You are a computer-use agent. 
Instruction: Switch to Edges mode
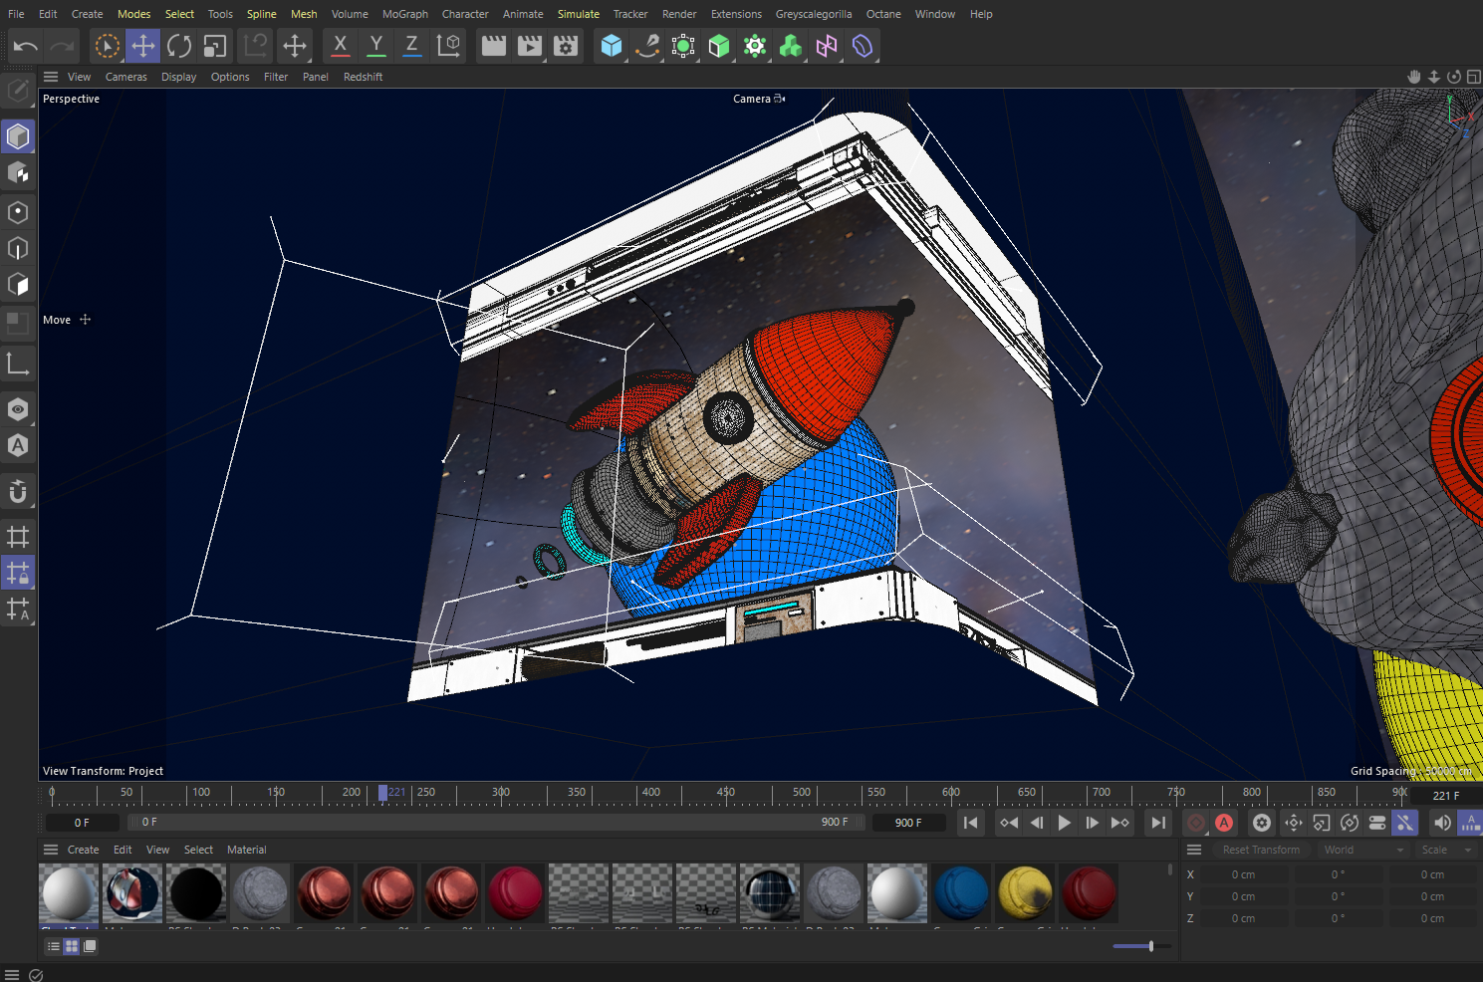pyautogui.click(x=18, y=248)
